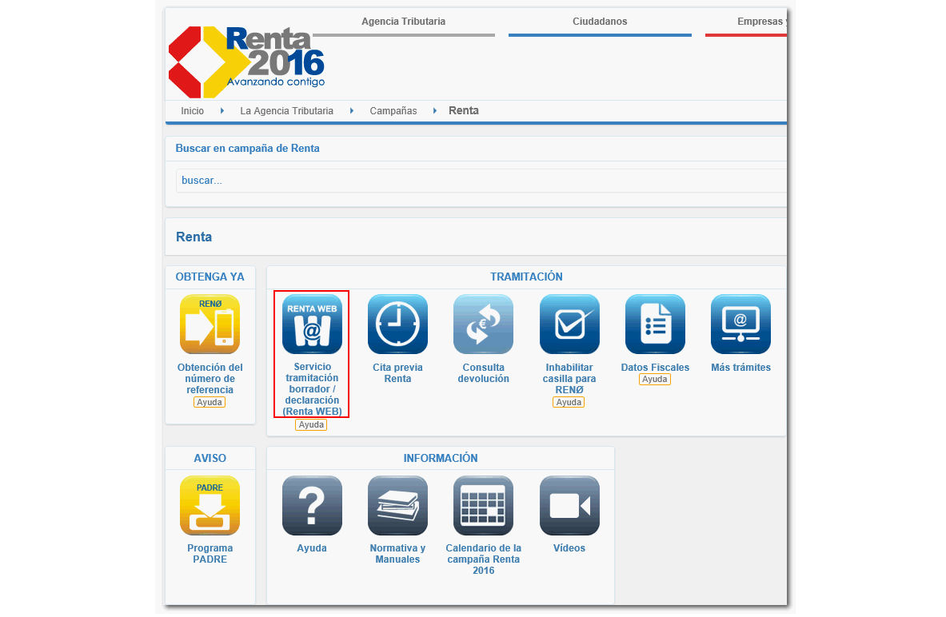Viewport: 946px width, 617px height.
Task: Open the Programa PADRE download icon
Action: (210, 505)
